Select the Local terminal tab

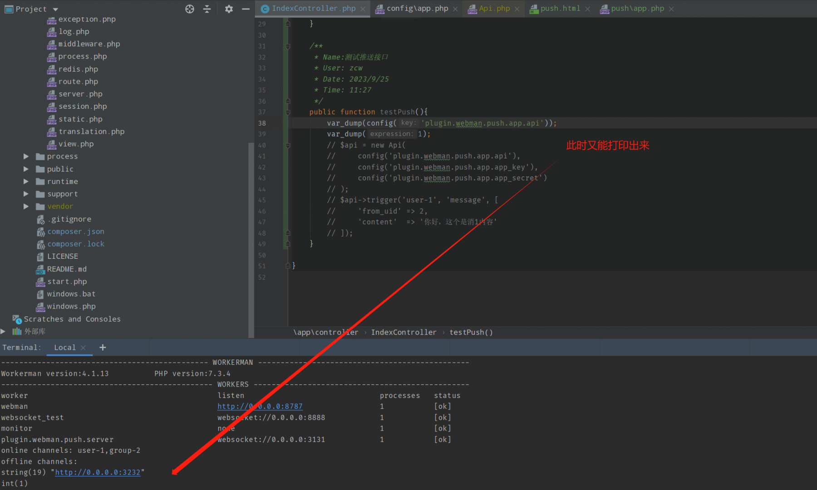(x=65, y=348)
